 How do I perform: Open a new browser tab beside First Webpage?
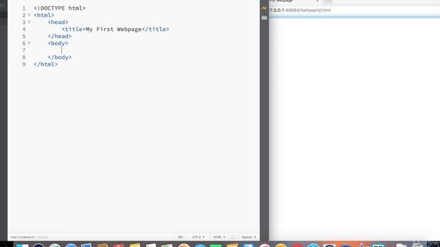click(x=328, y=1)
